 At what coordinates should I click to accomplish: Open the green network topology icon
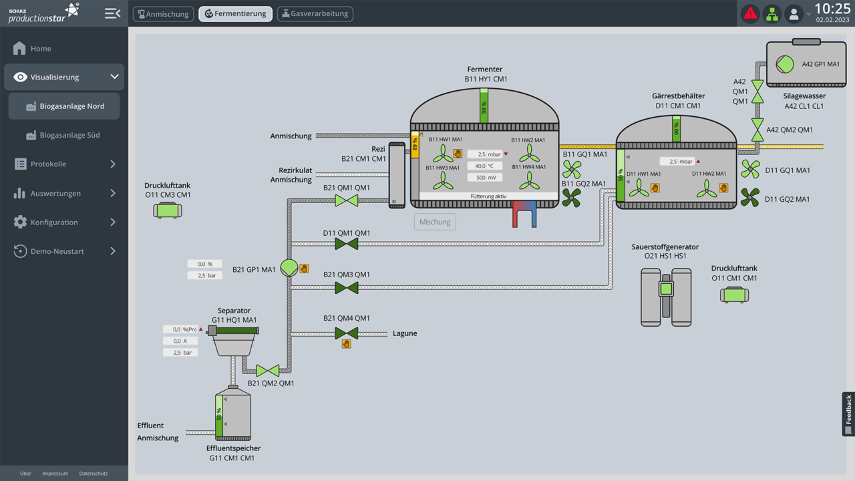(x=772, y=13)
